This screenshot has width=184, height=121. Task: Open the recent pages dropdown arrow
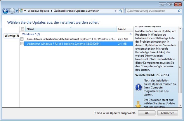[x=17, y=11]
